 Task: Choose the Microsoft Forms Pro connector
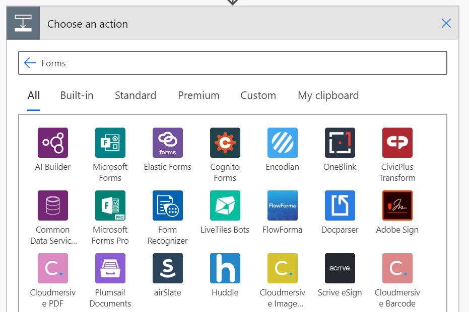110,205
